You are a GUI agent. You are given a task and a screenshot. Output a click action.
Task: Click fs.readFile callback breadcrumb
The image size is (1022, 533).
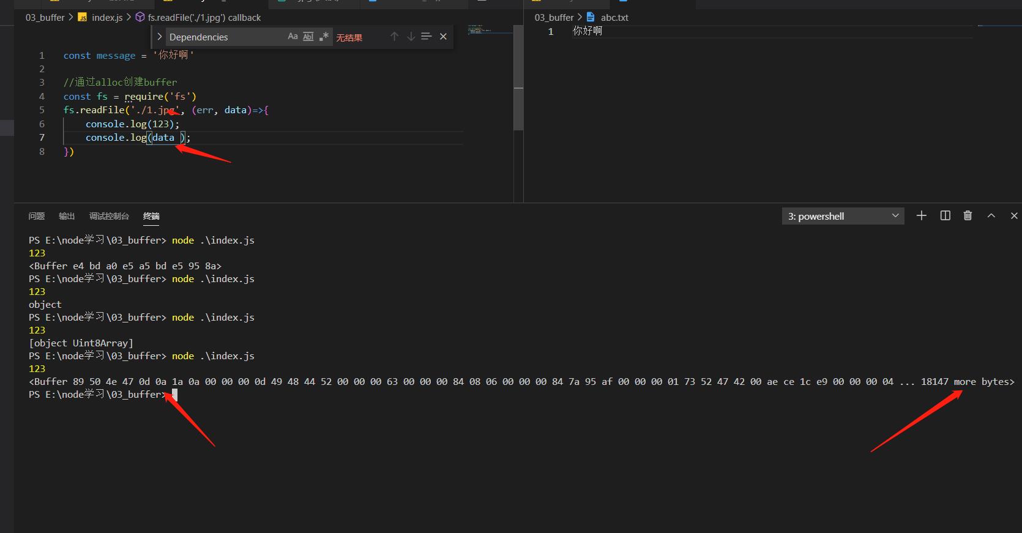click(x=204, y=18)
